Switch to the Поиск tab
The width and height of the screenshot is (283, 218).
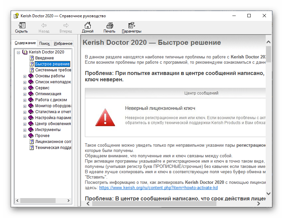pos(44,43)
